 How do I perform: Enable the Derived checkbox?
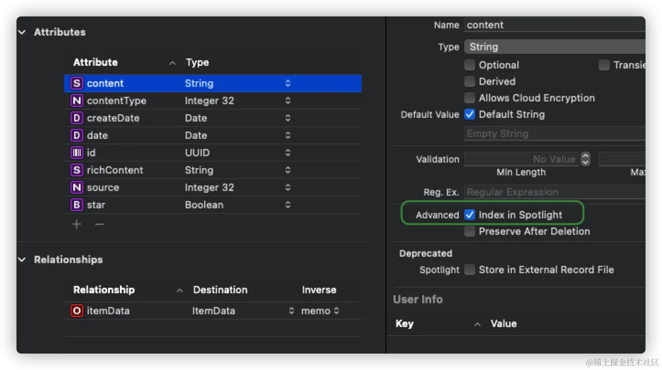pyautogui.click(x=470, y=81)
